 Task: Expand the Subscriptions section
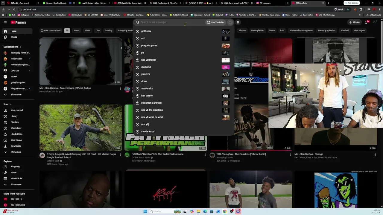coord(13,47)
